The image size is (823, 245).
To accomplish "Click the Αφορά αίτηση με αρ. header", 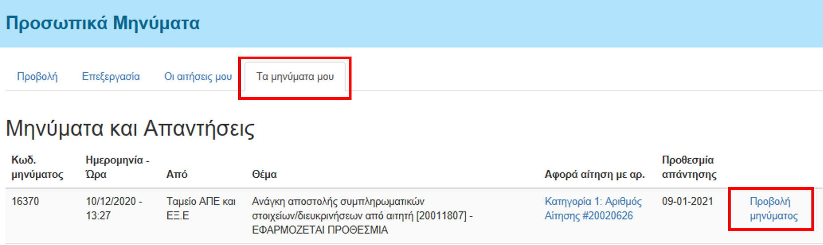I will [x=595, y=174].
